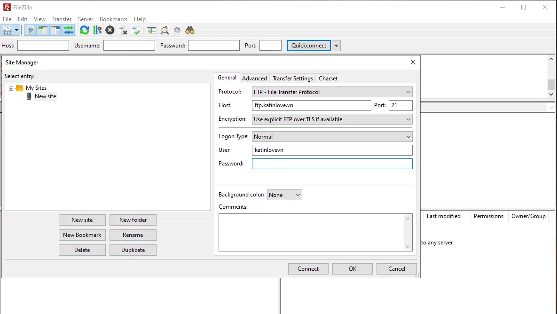Image resolution: width=557 pixels, height=314 pixels.
Task: Disconnect from server toolbar icon
Action: point(123,30)
